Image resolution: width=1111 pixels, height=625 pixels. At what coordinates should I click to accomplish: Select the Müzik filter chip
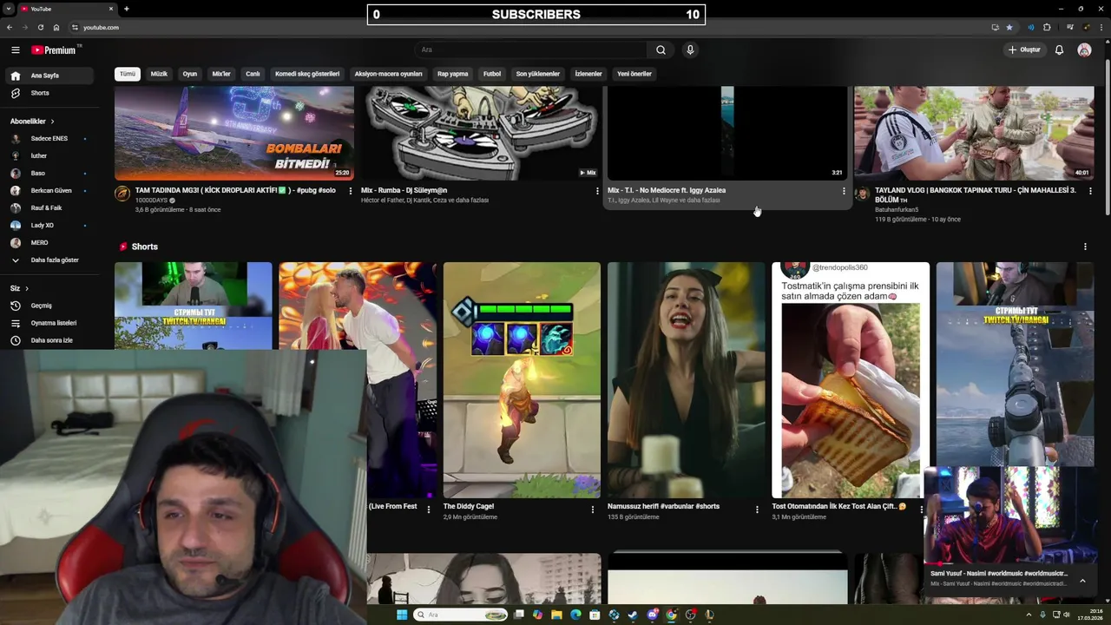click(159, 74)
